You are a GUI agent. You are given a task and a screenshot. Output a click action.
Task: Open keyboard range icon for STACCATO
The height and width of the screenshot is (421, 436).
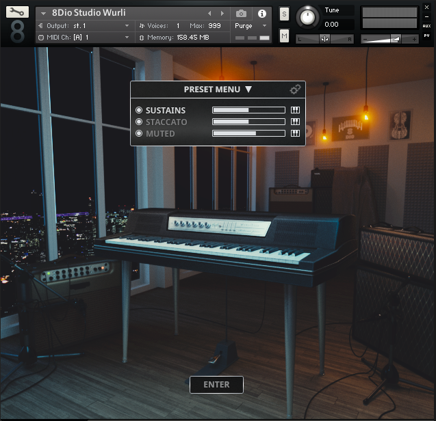click(295, 122)
